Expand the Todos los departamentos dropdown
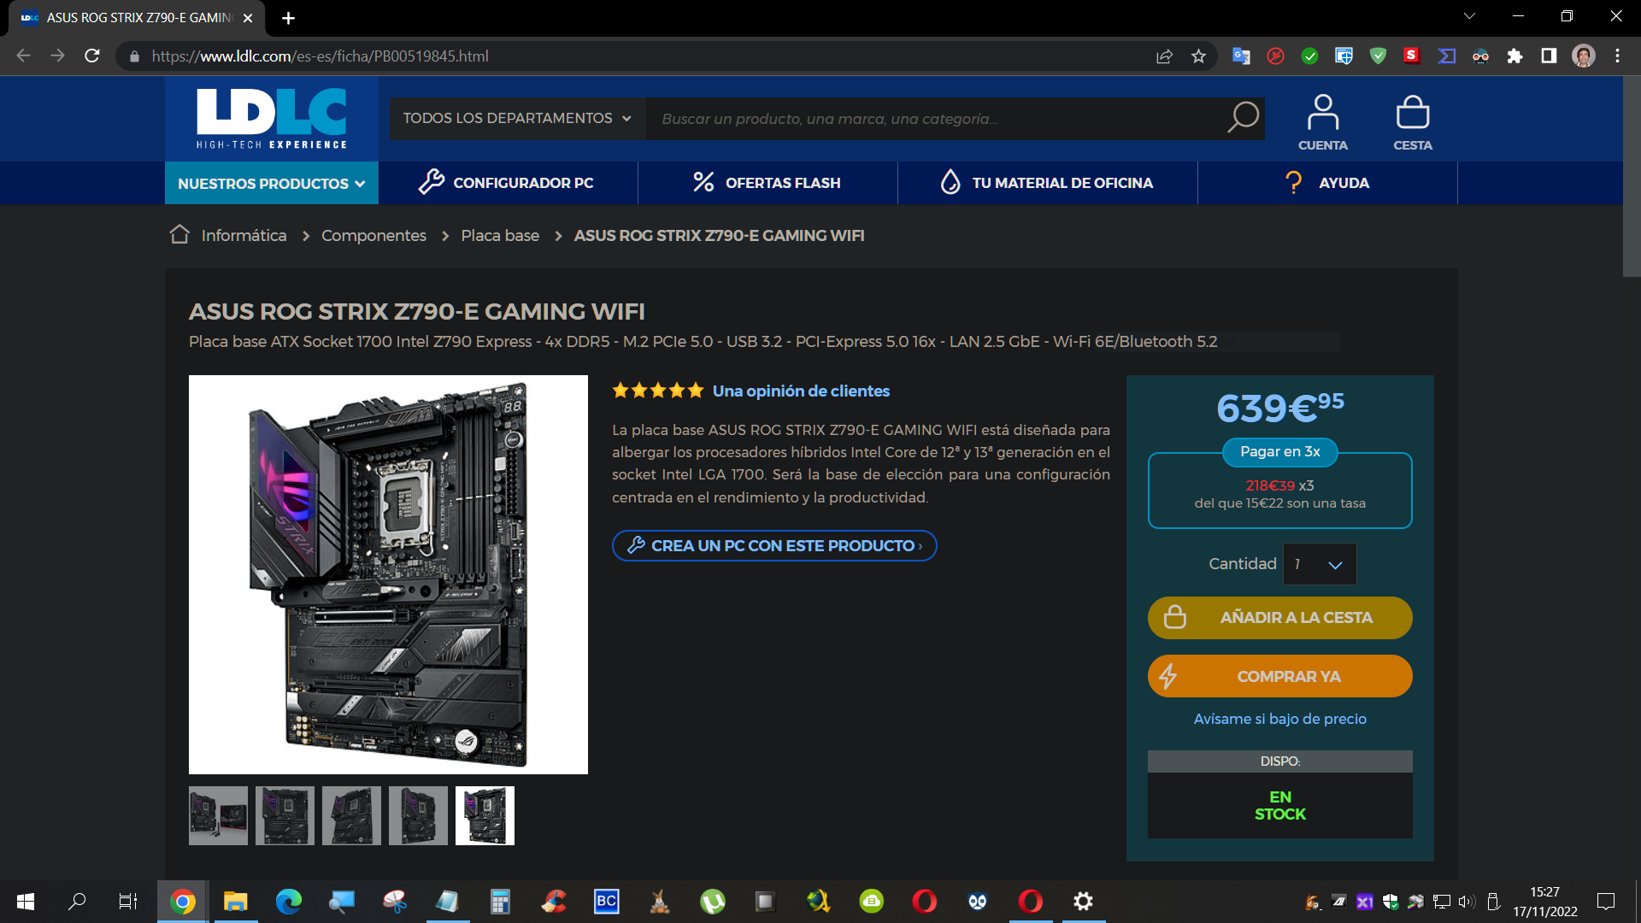The image size is (1641, 923). tap(517, 118)
